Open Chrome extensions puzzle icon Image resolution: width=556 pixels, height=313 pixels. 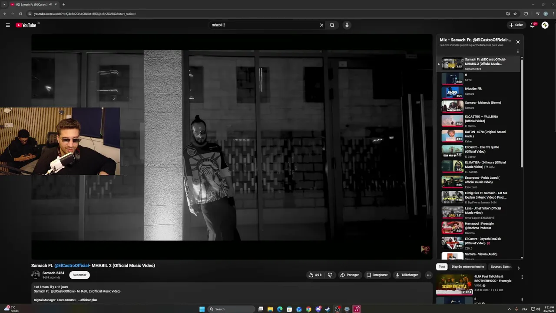click(x=526, y=13)
